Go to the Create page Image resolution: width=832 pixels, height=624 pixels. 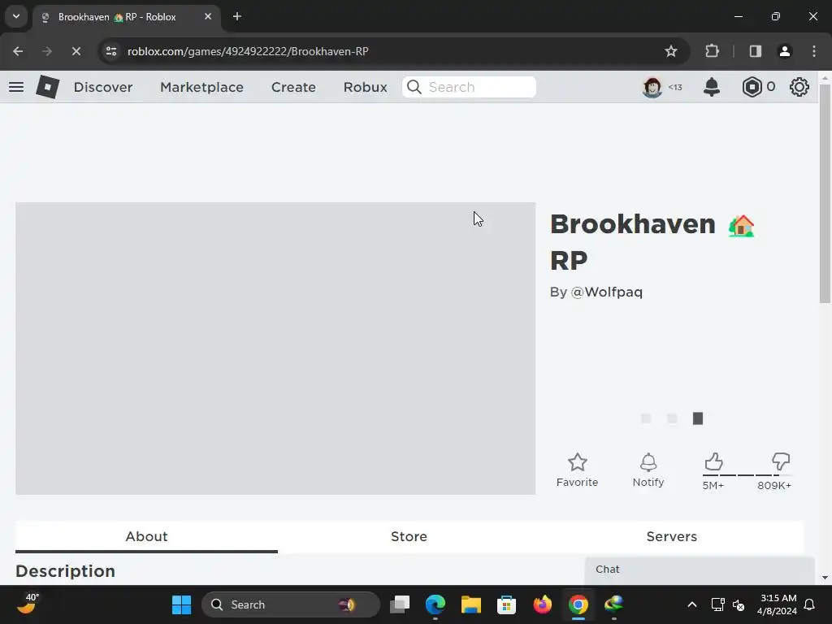[x=293, y=87]
